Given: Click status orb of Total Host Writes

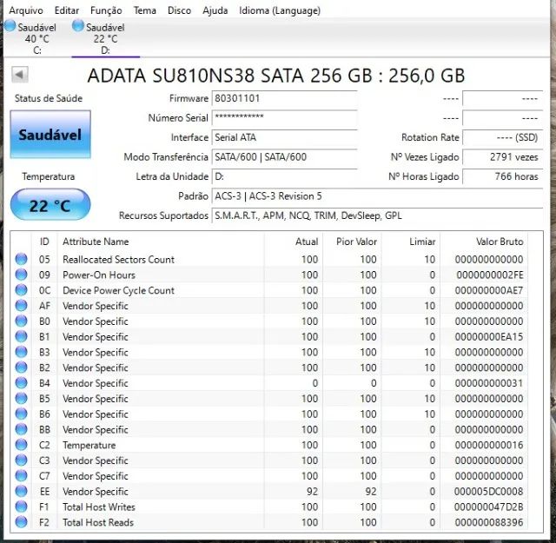Looking at the screenshot, I should click(x=21, y=507).
